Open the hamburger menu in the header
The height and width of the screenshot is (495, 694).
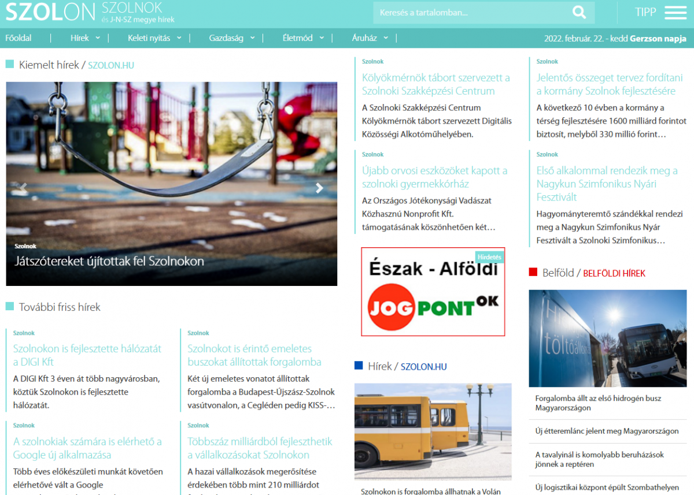[675, 12]
